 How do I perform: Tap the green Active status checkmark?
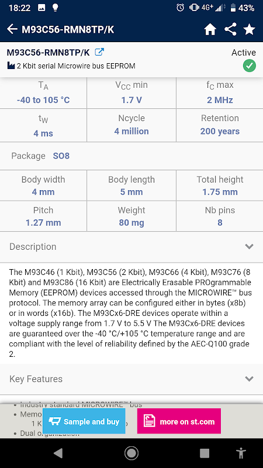250,66
